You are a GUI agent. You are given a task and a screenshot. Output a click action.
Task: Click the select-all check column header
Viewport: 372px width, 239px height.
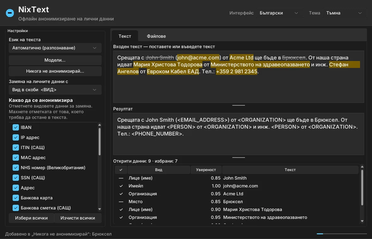121,170
